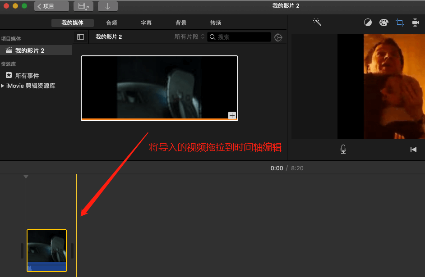This screenshot has width=425, height=277.
Task: Open the stabilization camera tool
Action: pos(415,23)
